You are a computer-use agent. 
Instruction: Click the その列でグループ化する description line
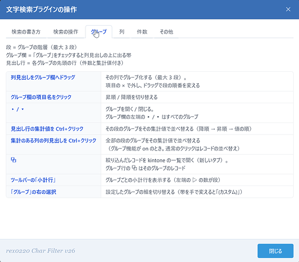point(146,78)
